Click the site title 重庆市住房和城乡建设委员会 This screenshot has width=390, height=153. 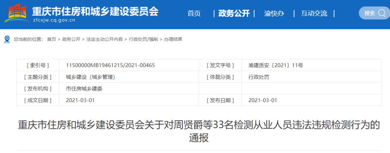[x=95, y=11]
